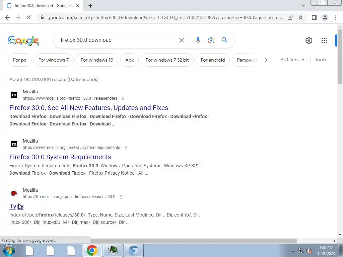This screenshot has height=257, width=343.
Task: Select the Apk filter chip
Action: [x=130, y=60]
